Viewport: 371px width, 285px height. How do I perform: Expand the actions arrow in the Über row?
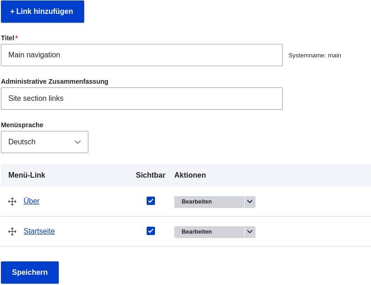(250, 202)
